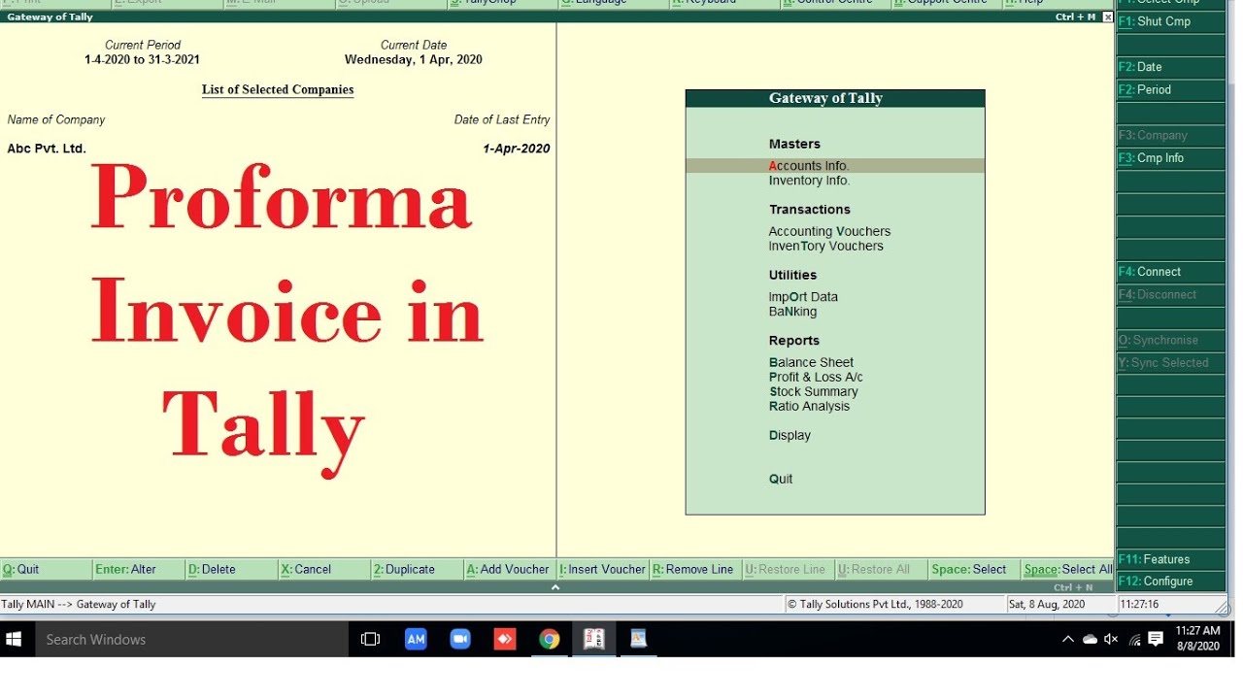This screenshot has width=1243, height=699.
Task: Click Y: Sync Selected button
Action: tap(1170, 362)
